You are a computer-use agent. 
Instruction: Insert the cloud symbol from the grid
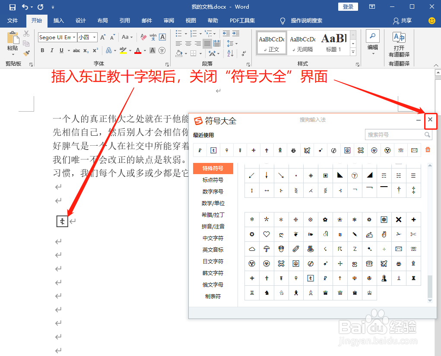coord(252,249)
